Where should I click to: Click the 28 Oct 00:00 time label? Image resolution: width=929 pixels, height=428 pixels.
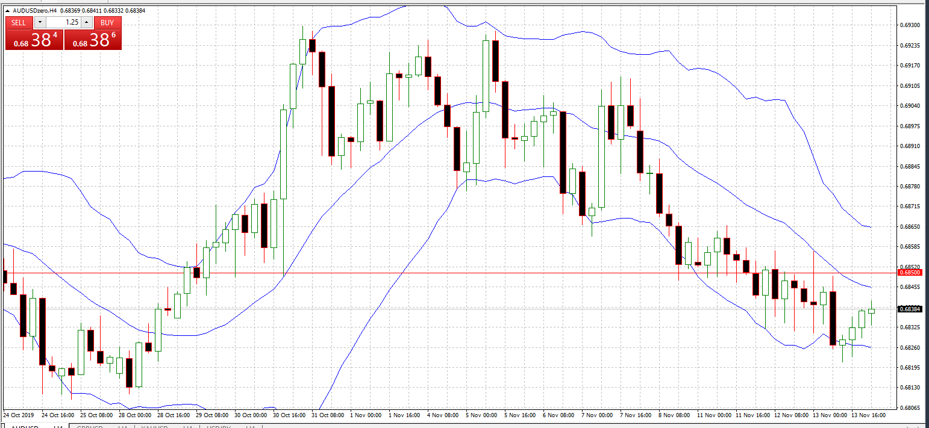coord(136,415)
